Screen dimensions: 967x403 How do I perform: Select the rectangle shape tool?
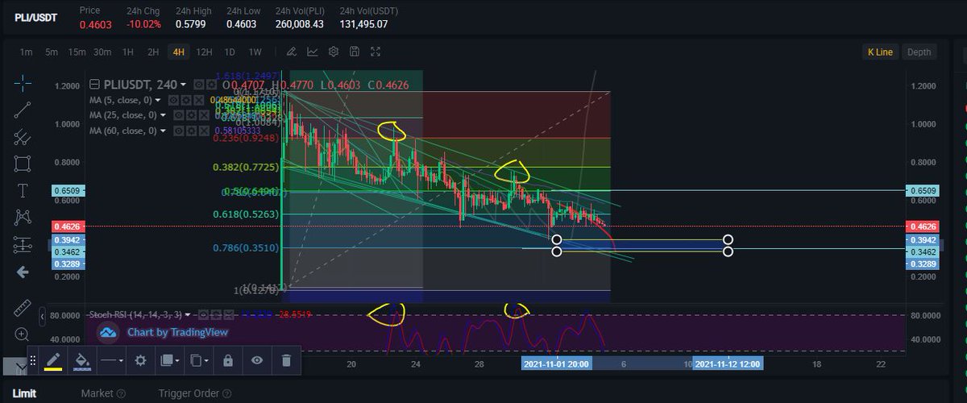point(23,164)
